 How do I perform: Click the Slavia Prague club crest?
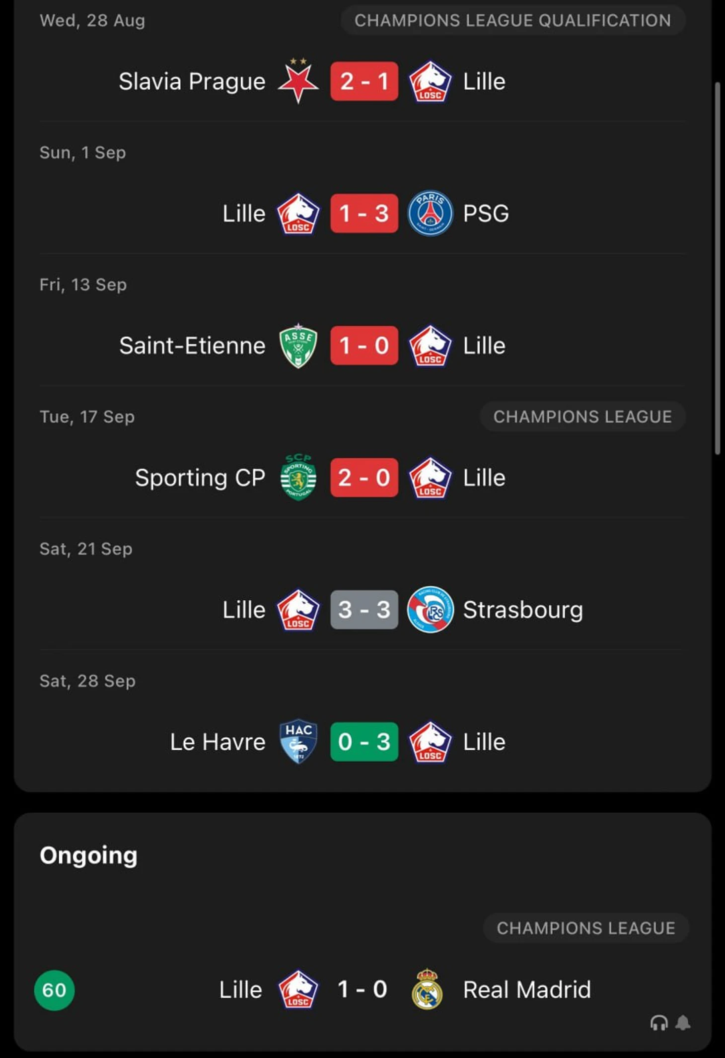[298, 80]
